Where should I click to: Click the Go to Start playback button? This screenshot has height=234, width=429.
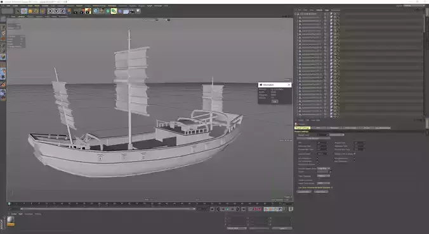coord(213,209)
